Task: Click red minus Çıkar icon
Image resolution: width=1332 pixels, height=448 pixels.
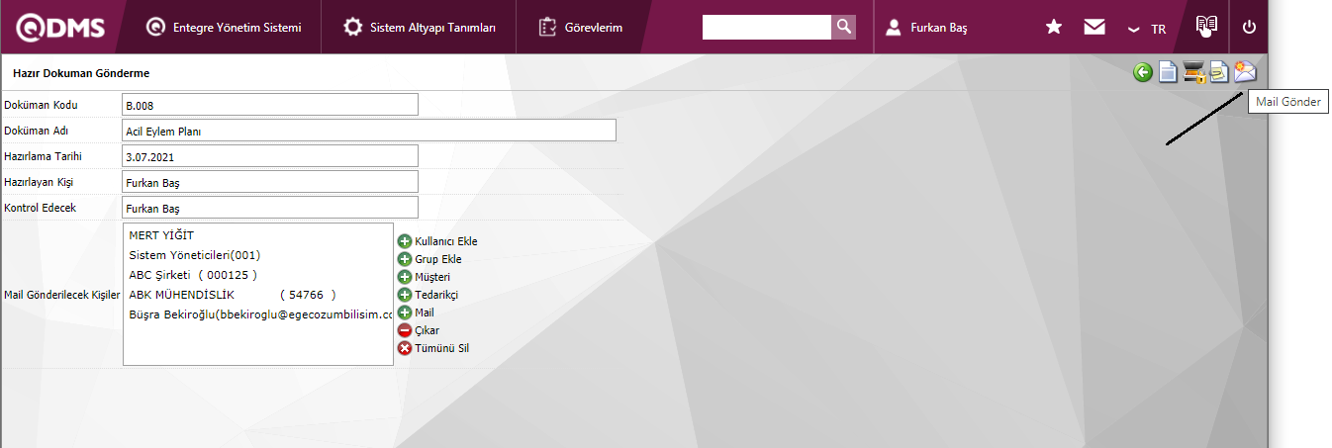Action: pyautogui.click(x=405, y=330)
